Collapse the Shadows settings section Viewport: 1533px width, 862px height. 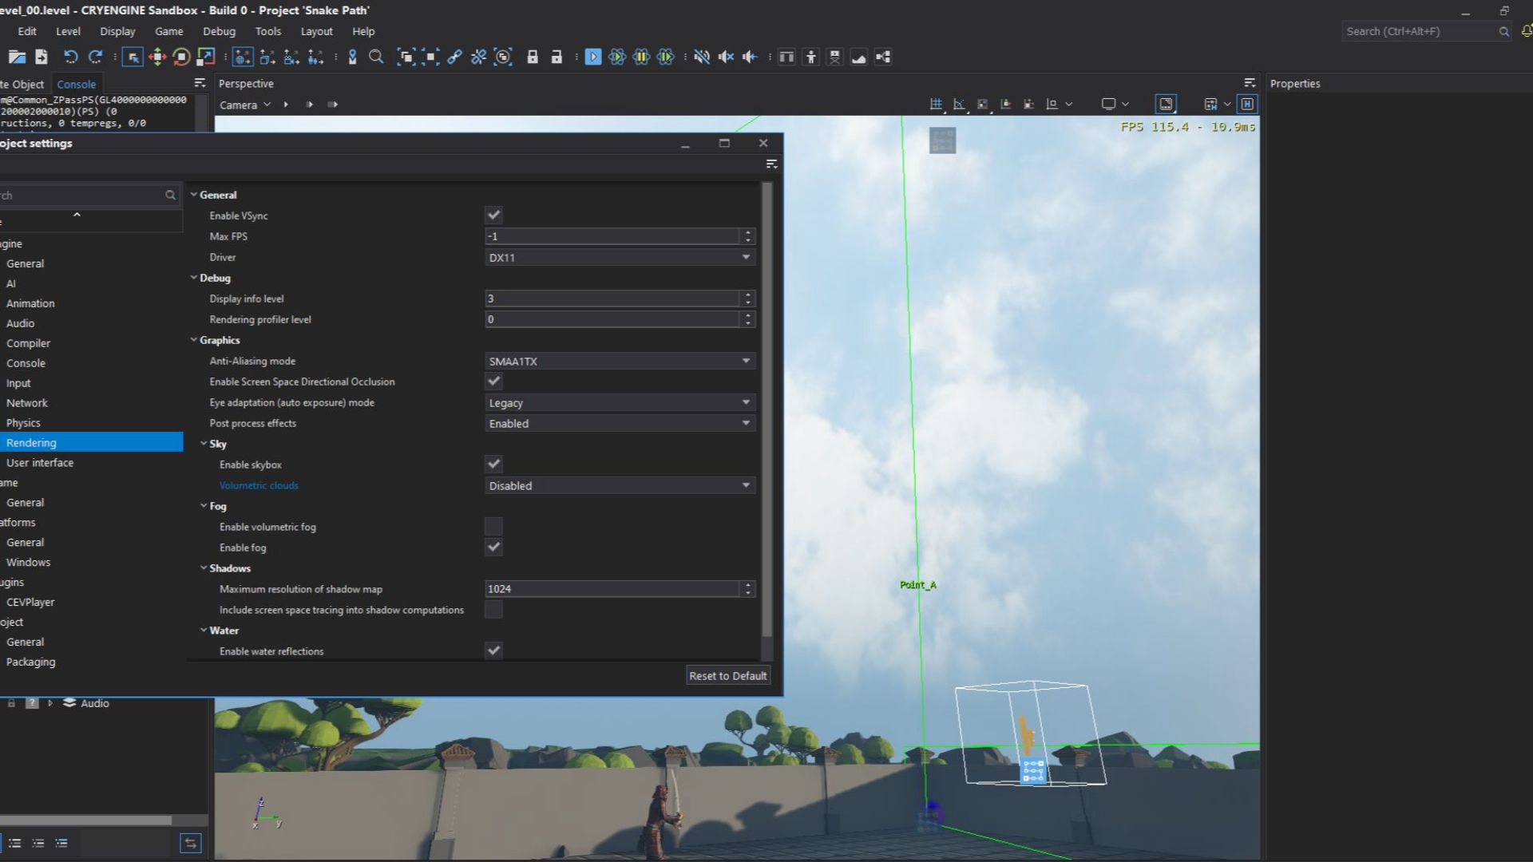coord(204,568)
